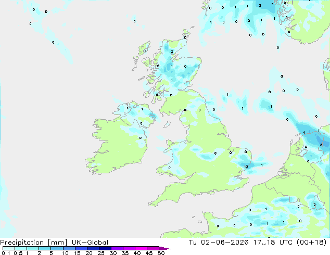Select the 45–50 mm legend color swatch
The width and height of the screenshot is (330, 255).
153,248
